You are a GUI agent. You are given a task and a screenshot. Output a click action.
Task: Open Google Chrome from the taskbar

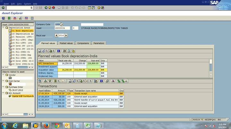57,125
